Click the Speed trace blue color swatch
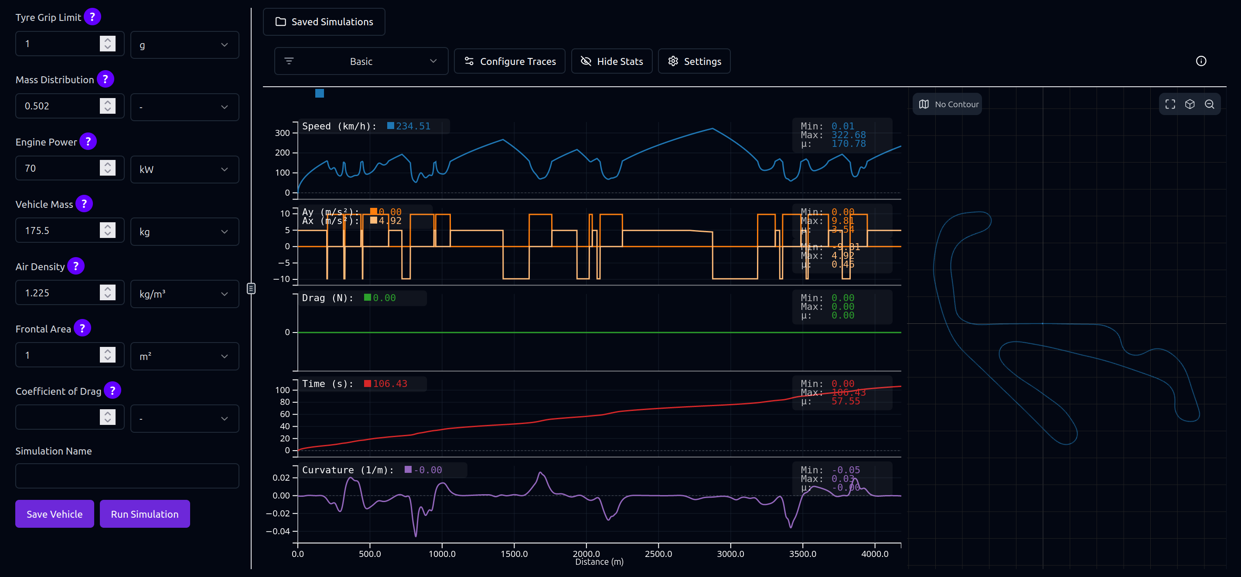Image resolution: width=1241 pixels, height=577 pixels. (x=391, y=126)
